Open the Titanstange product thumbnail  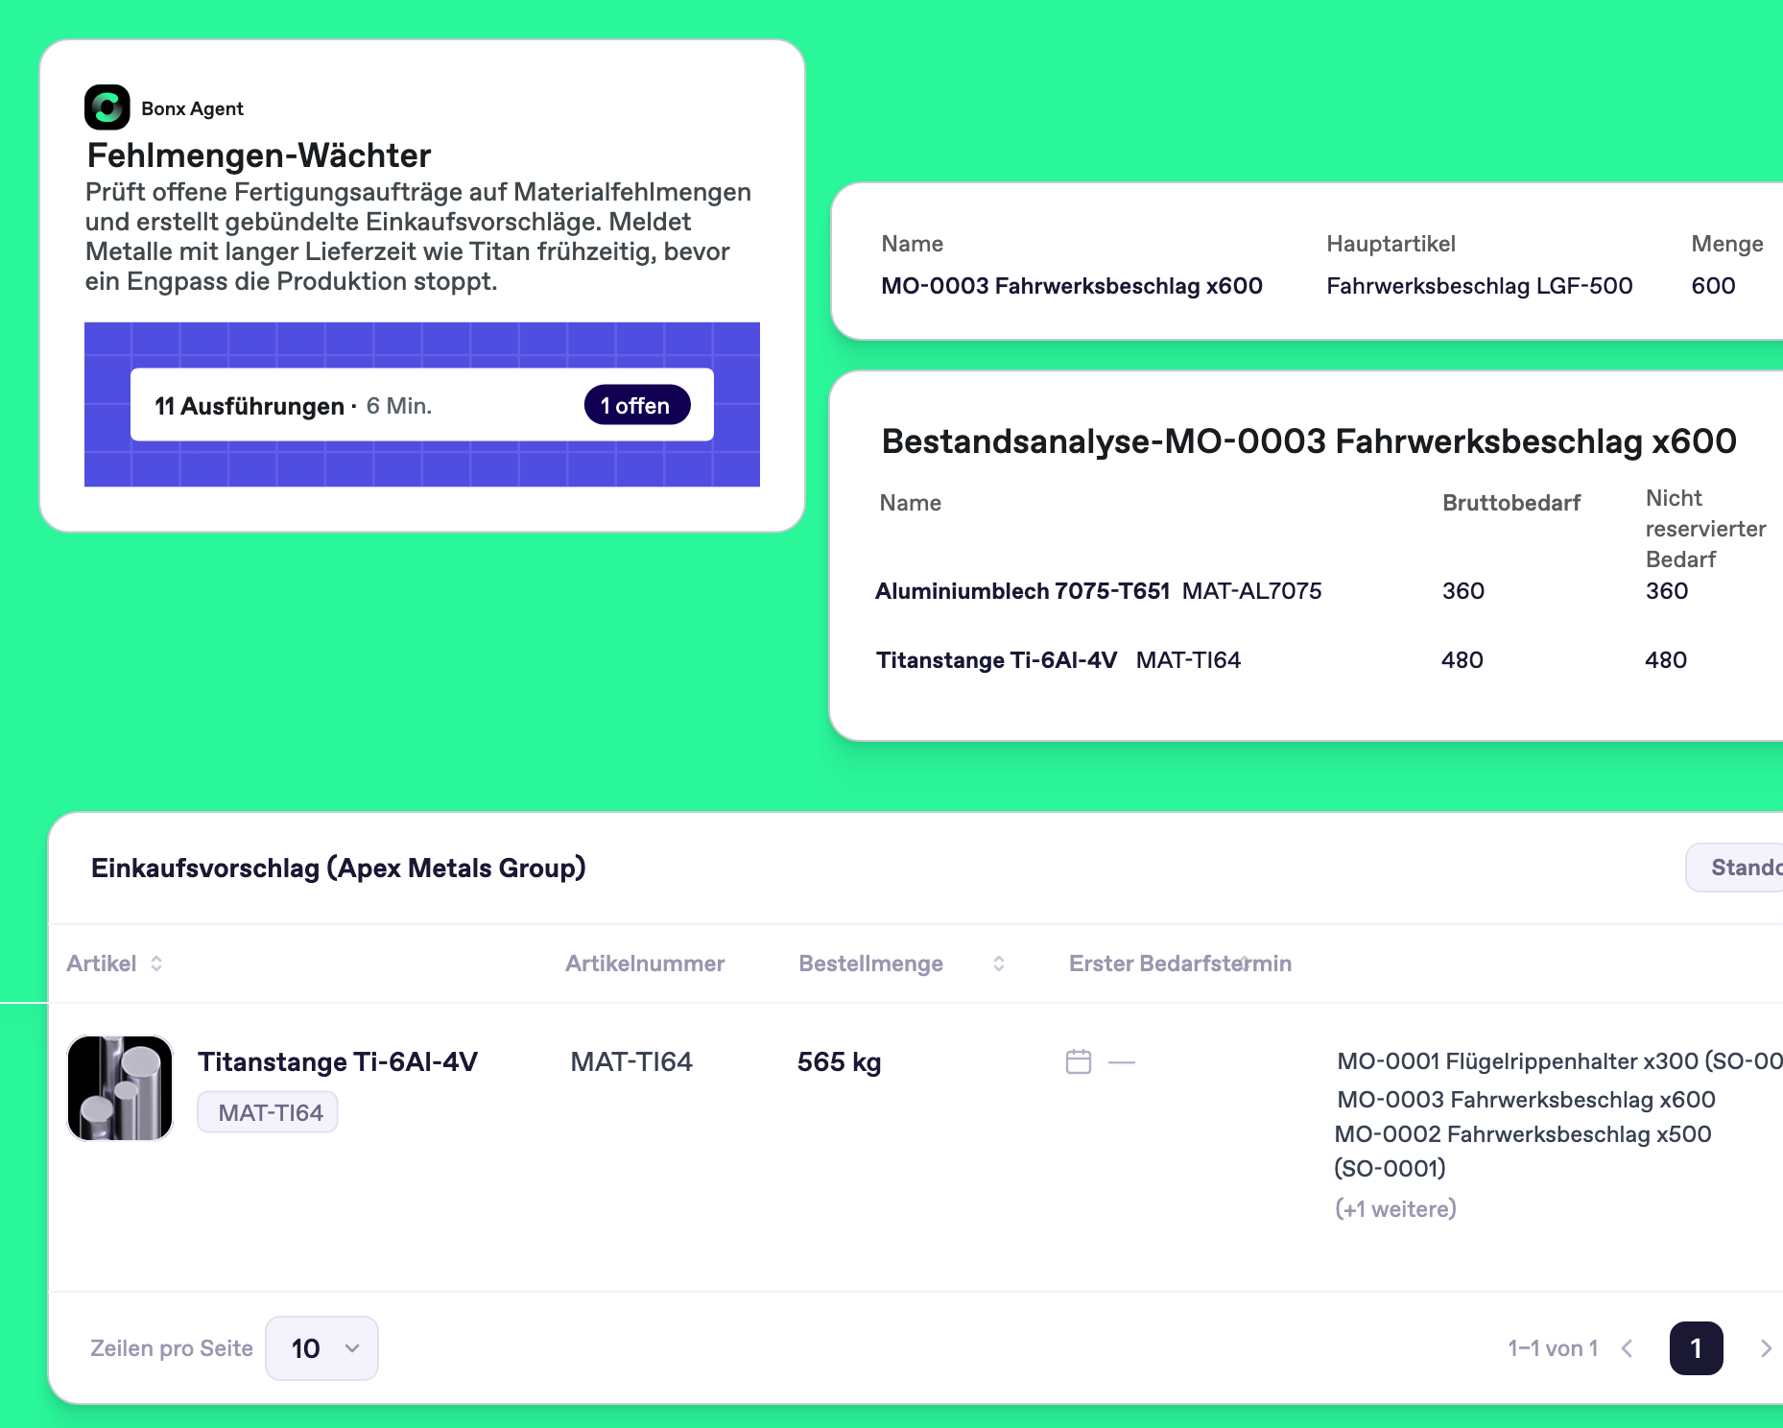point(120,1088)
